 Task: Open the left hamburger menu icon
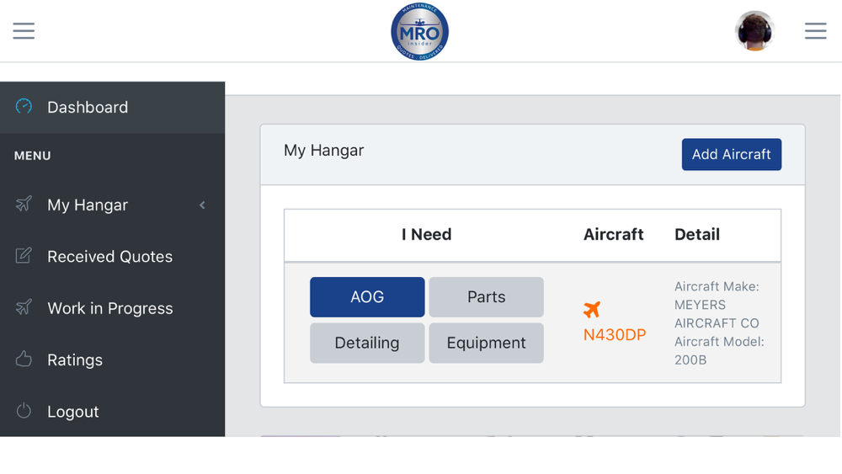click(24, 30)
